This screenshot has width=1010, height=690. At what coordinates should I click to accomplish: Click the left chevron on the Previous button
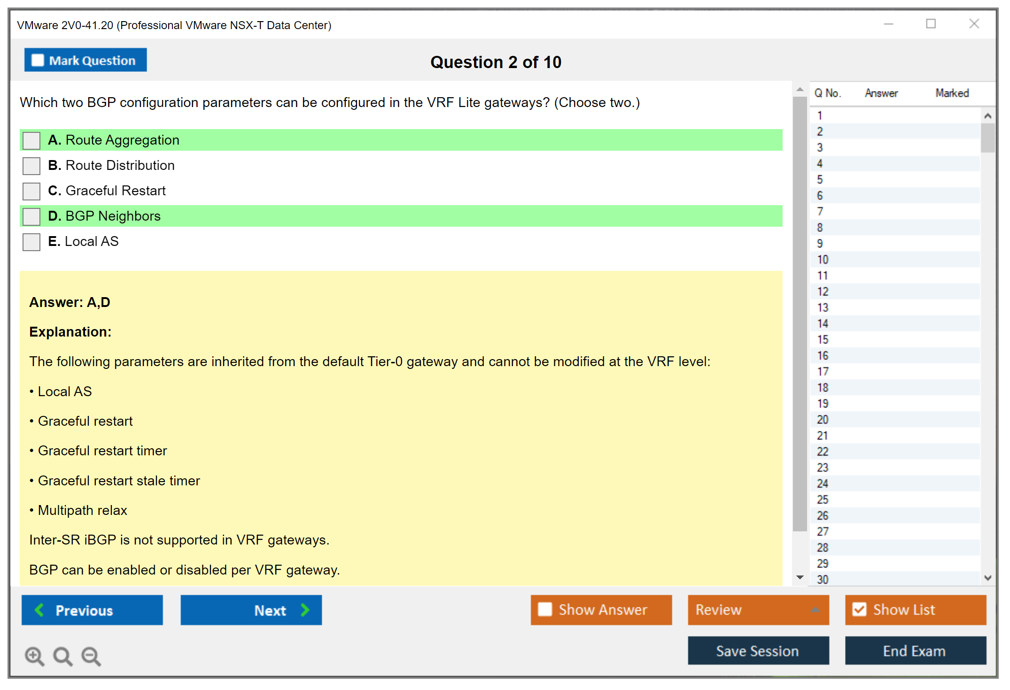(x=39, y=610)
